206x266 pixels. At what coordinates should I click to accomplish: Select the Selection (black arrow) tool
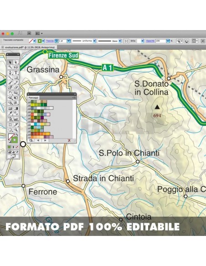pos(10,62)
